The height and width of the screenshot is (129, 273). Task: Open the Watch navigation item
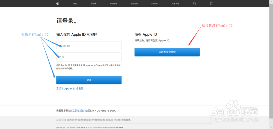[x=134, y=4]
